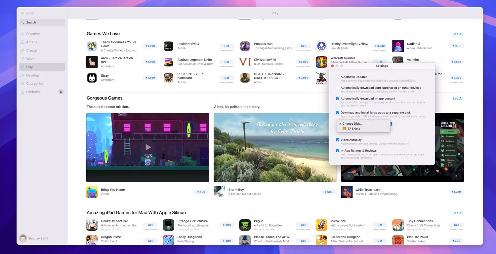Select T7 Shield from disk dropdown
Image resolution: width=496 pixels, height=254 pixels.
353,129
